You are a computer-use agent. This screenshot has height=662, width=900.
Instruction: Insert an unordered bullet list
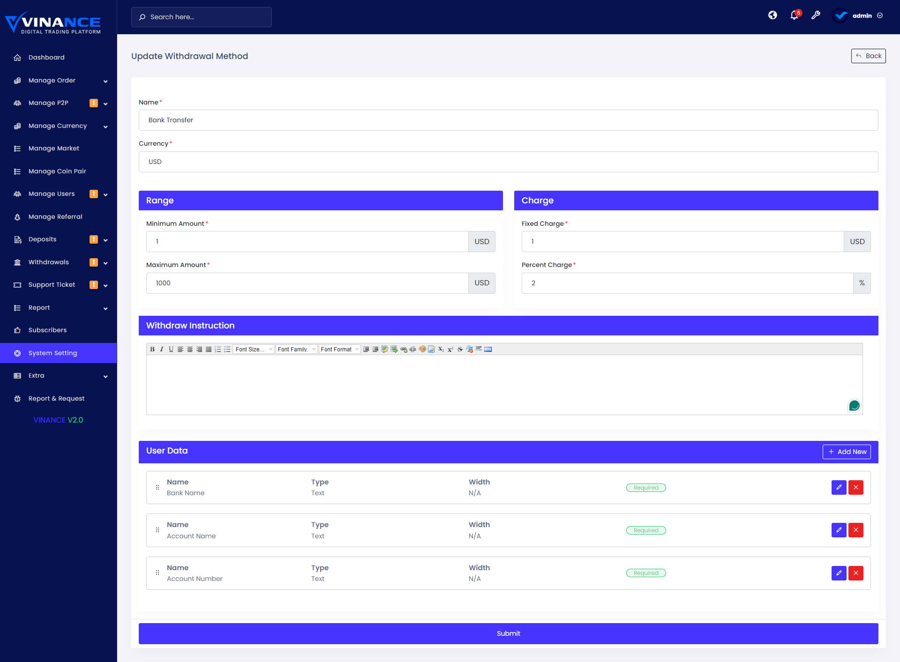click(227, 349)
